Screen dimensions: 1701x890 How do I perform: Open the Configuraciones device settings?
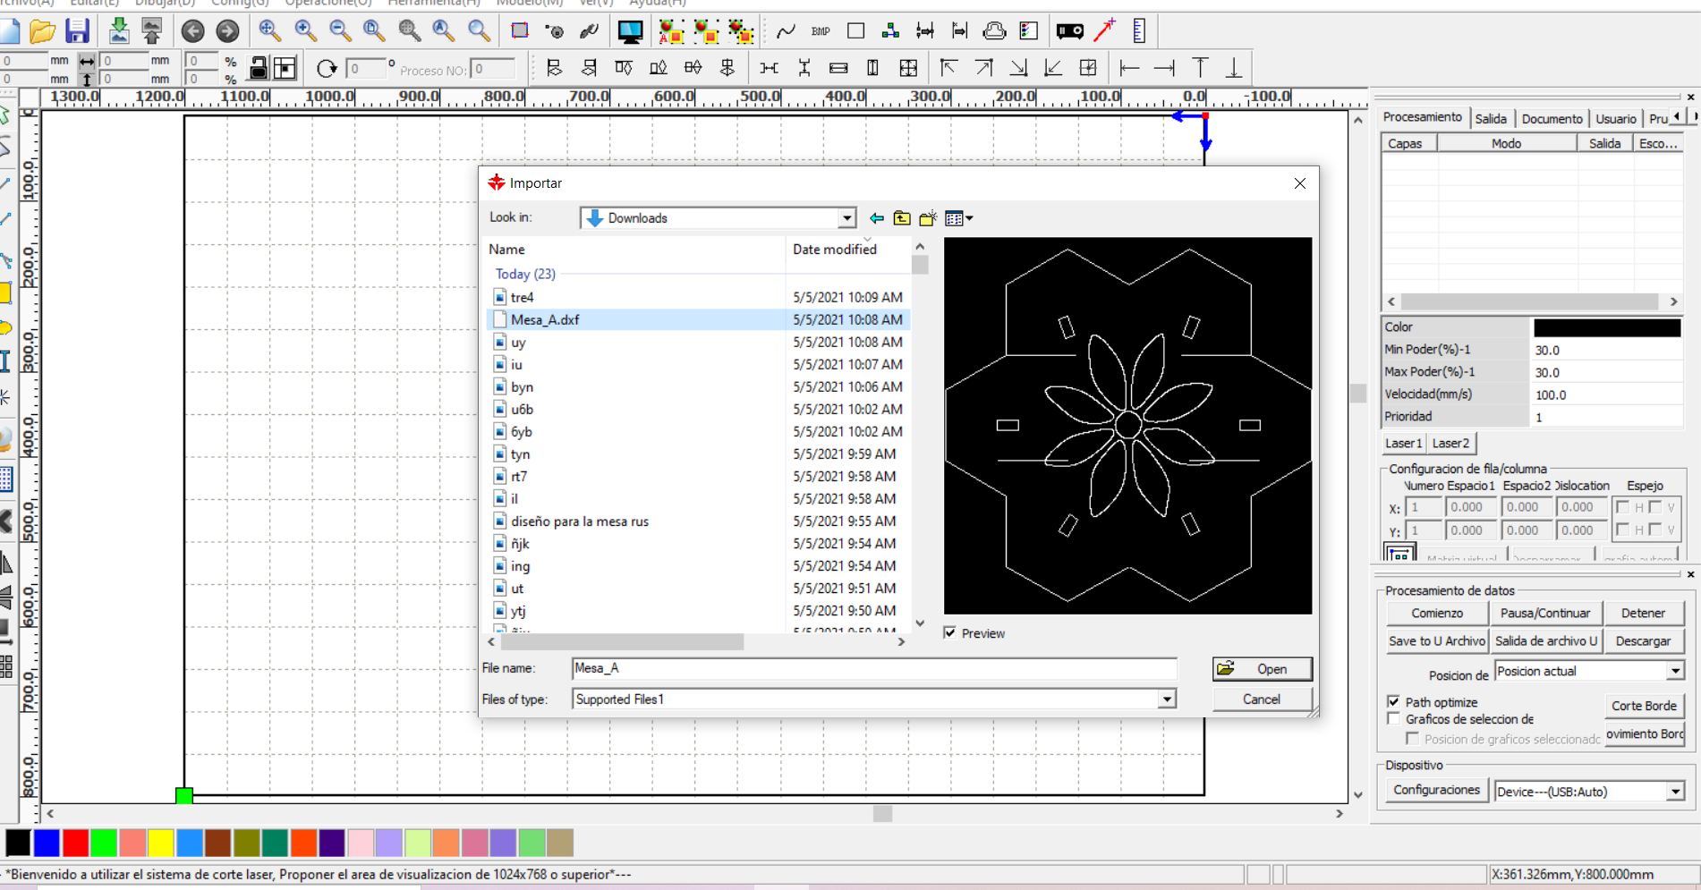coord(1436,790)
